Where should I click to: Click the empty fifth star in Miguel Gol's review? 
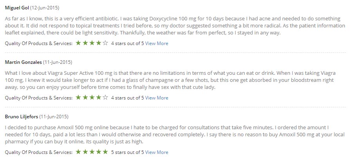pyautogui.click(x=105, y=43)
